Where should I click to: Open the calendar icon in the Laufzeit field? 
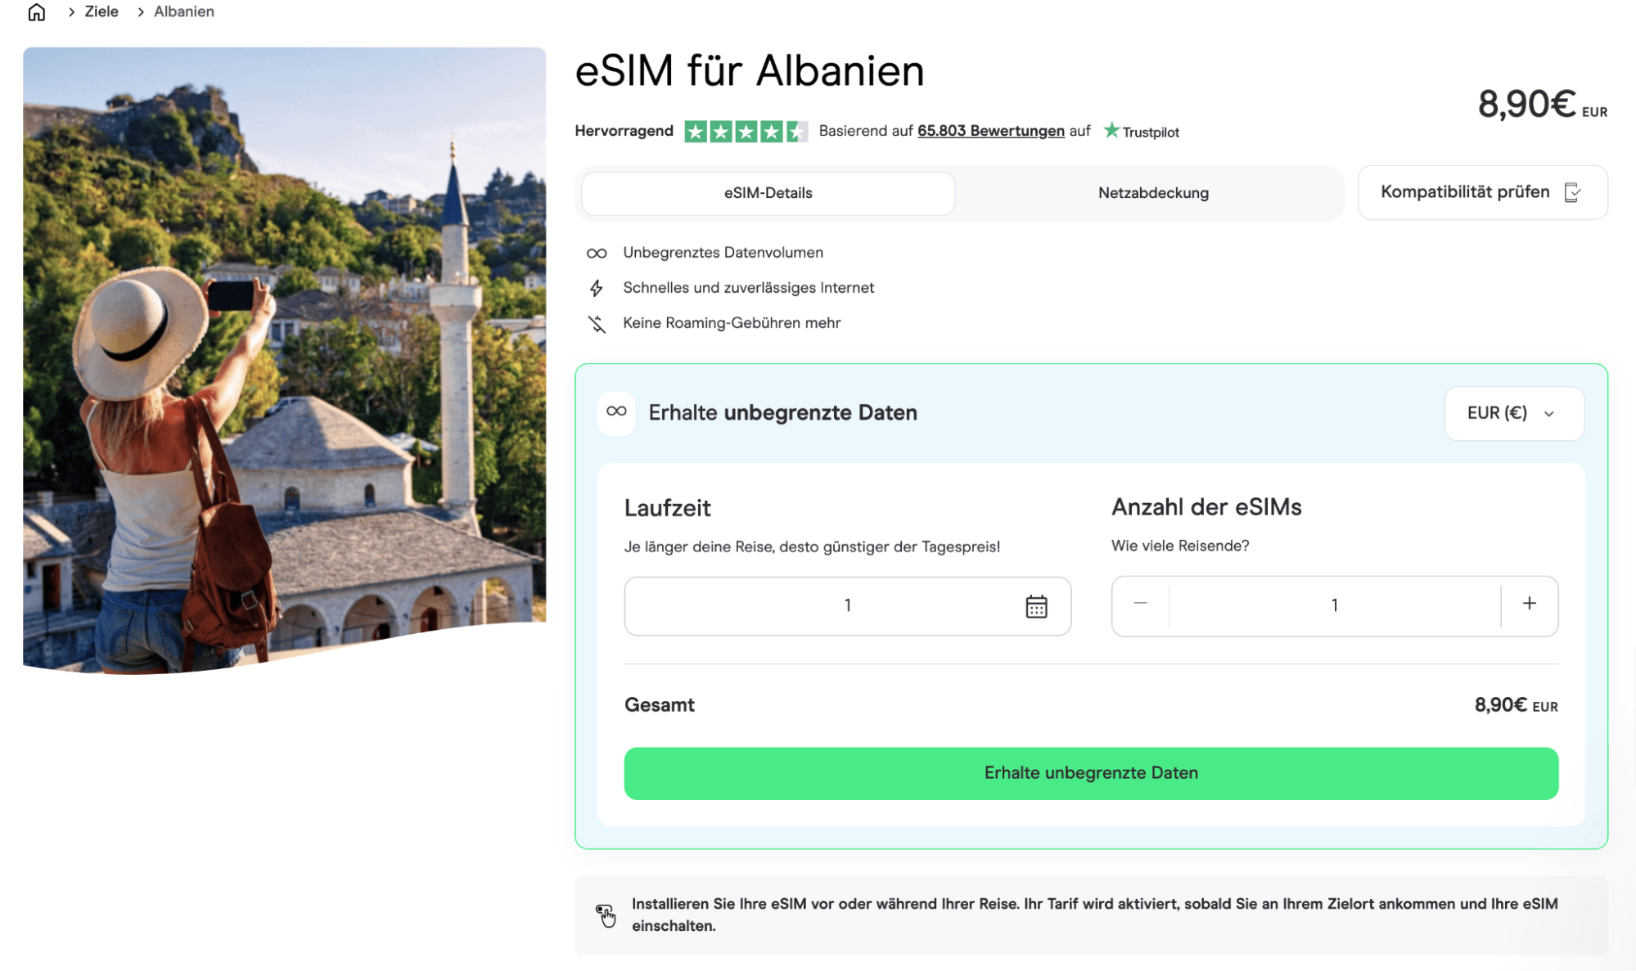pyautogui.click(x=1036, y=606)
